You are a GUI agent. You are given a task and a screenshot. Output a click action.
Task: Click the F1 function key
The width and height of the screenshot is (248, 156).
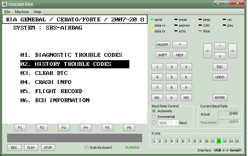coord(20,127)
